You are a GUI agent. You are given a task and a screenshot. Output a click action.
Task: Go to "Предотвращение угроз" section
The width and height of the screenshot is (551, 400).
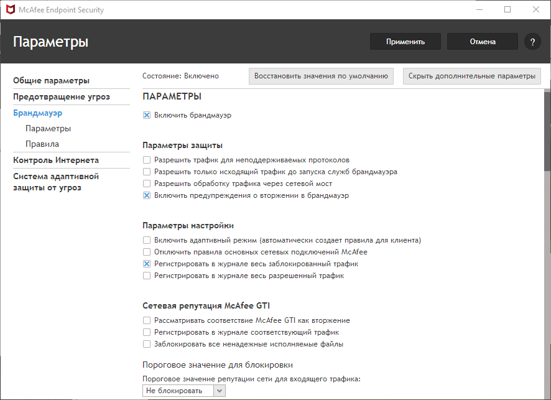pos(62,96)
